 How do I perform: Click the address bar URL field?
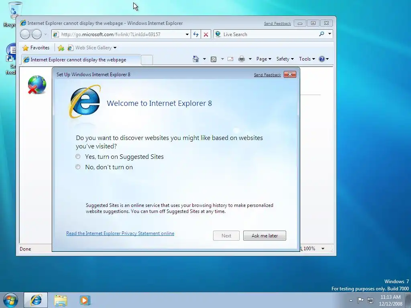122,34
